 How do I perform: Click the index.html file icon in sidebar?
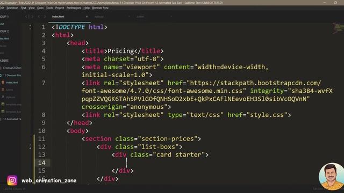pos(3,83)
